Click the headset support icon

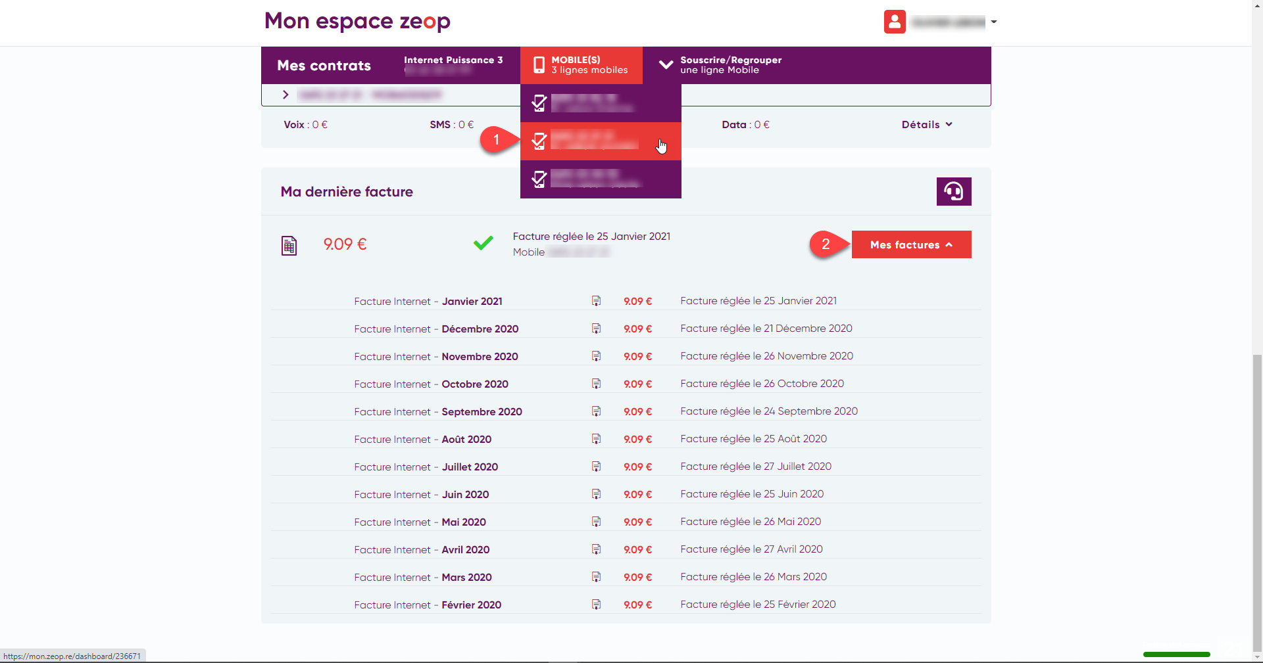click(x=954, y=191)
